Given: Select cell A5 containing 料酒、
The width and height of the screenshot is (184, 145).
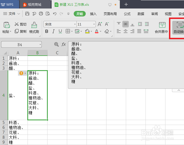Looking at the screenshot, I should (x=18, y=123).
